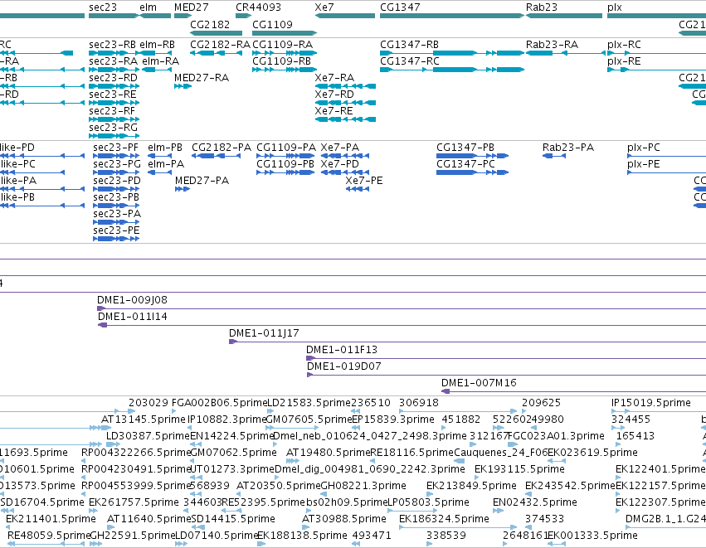
Task: Click the DME1-007M16 clone start marker
Action: pyautogui.click(x=446, y=392)
